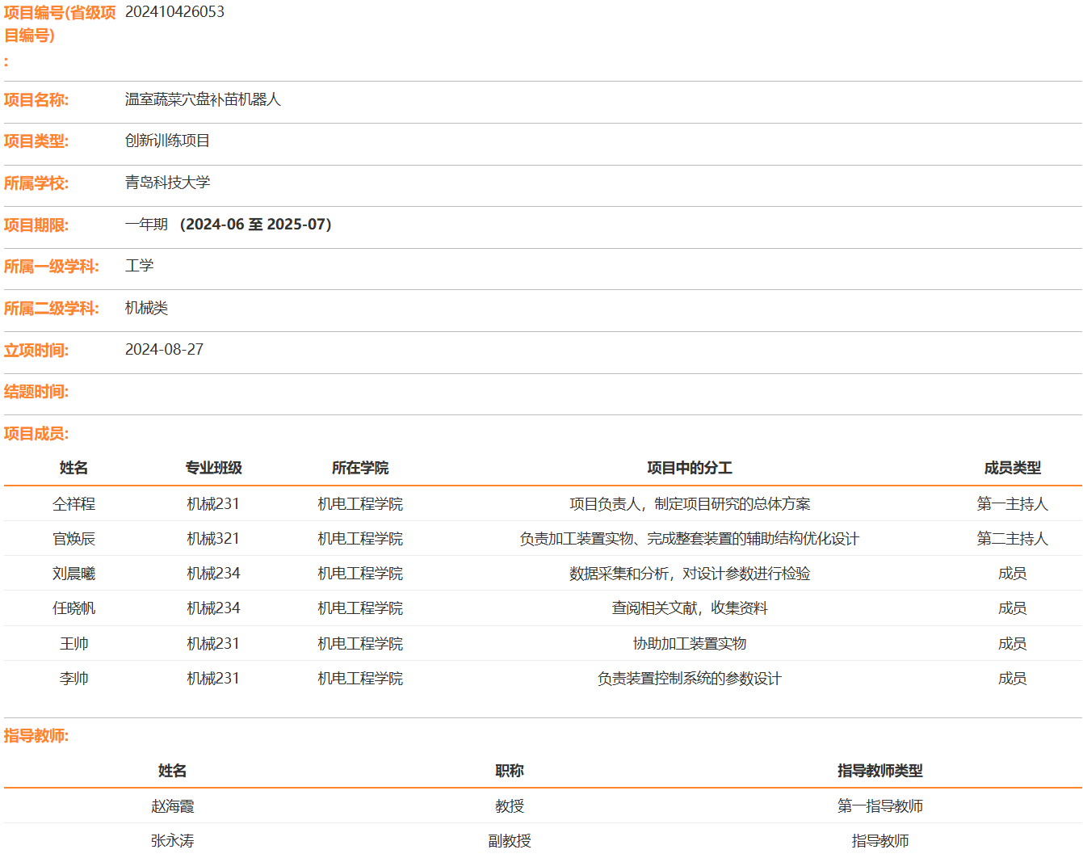
Task: Select project name 温室蔬菜穴盘补苗机器人
Action: pos(203,99)
